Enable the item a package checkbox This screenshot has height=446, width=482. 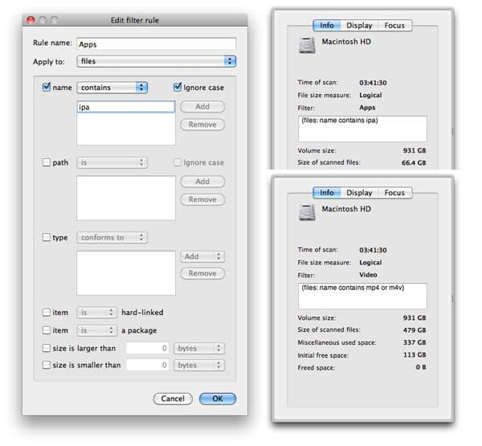click(46, 330)
